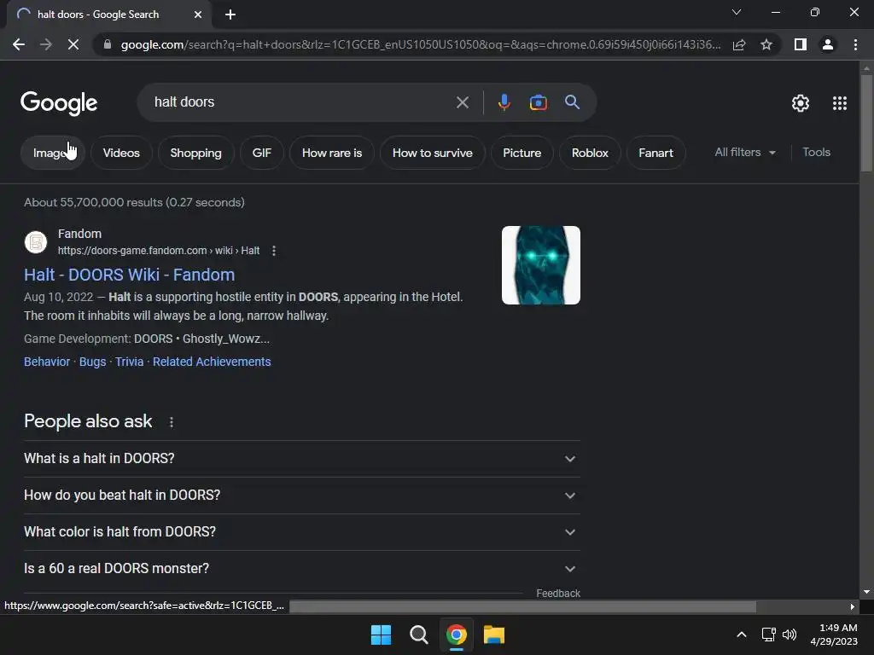Open the Chrome profile icon
Screen dimensions: 874x655
coord(828,44)
